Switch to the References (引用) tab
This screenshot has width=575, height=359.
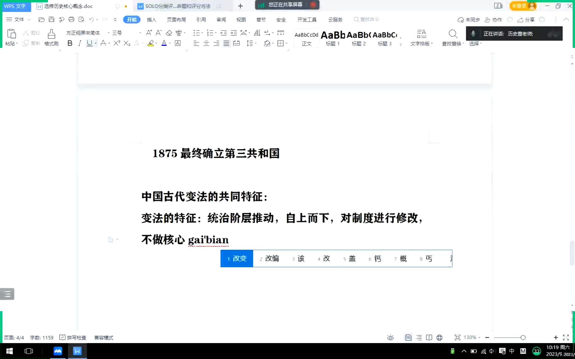coord(201,20)
